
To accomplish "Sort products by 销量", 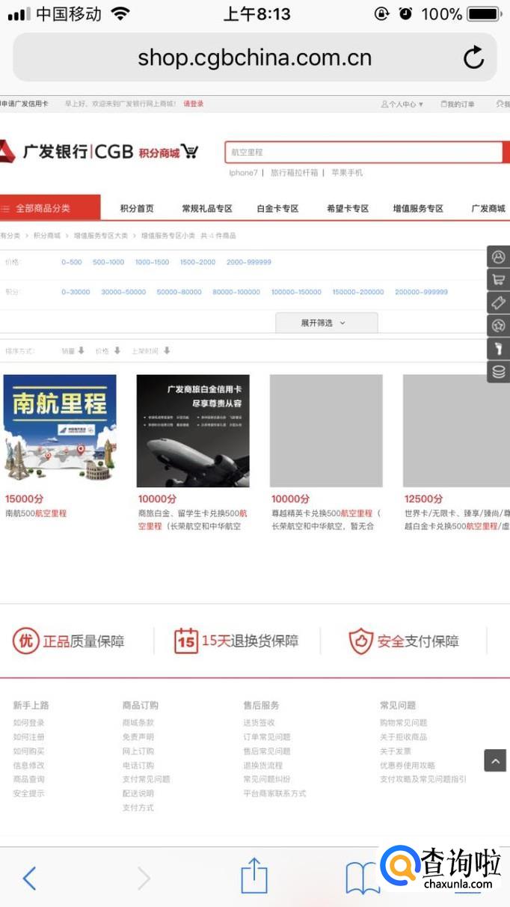I will pos(73,350).
